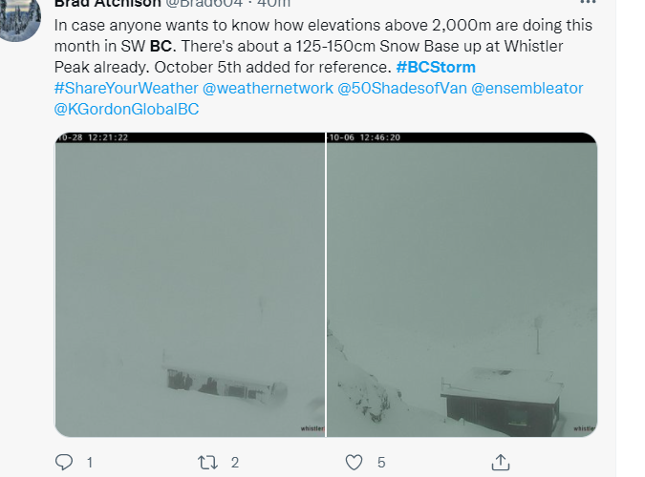The image size is (645, 477).
Task: Like the tweet with heart icon
Action: point(354,462)
